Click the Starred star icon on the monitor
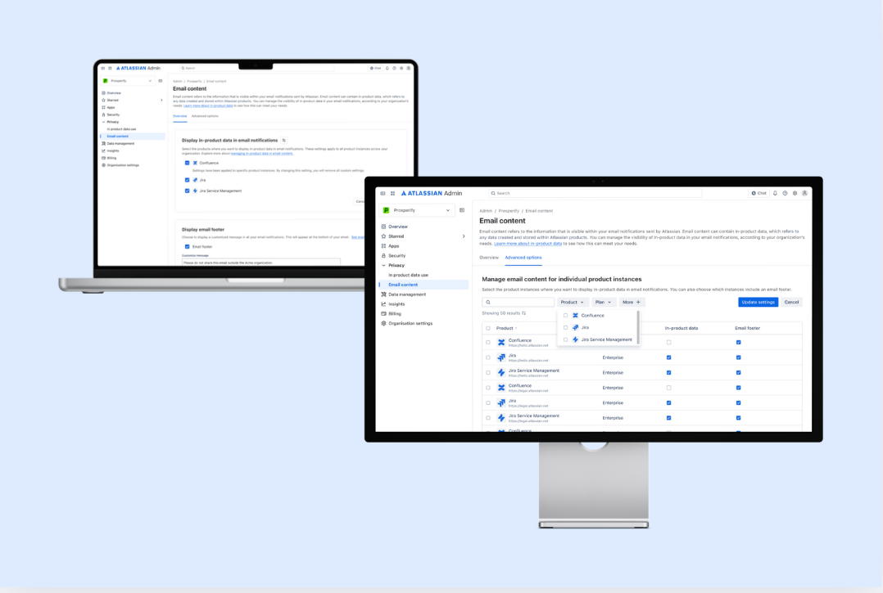 [383, 236]
